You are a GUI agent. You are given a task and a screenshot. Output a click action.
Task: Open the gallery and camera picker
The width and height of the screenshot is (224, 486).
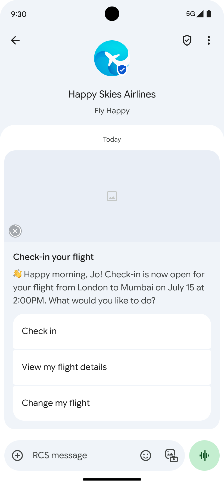pos(171,455)
